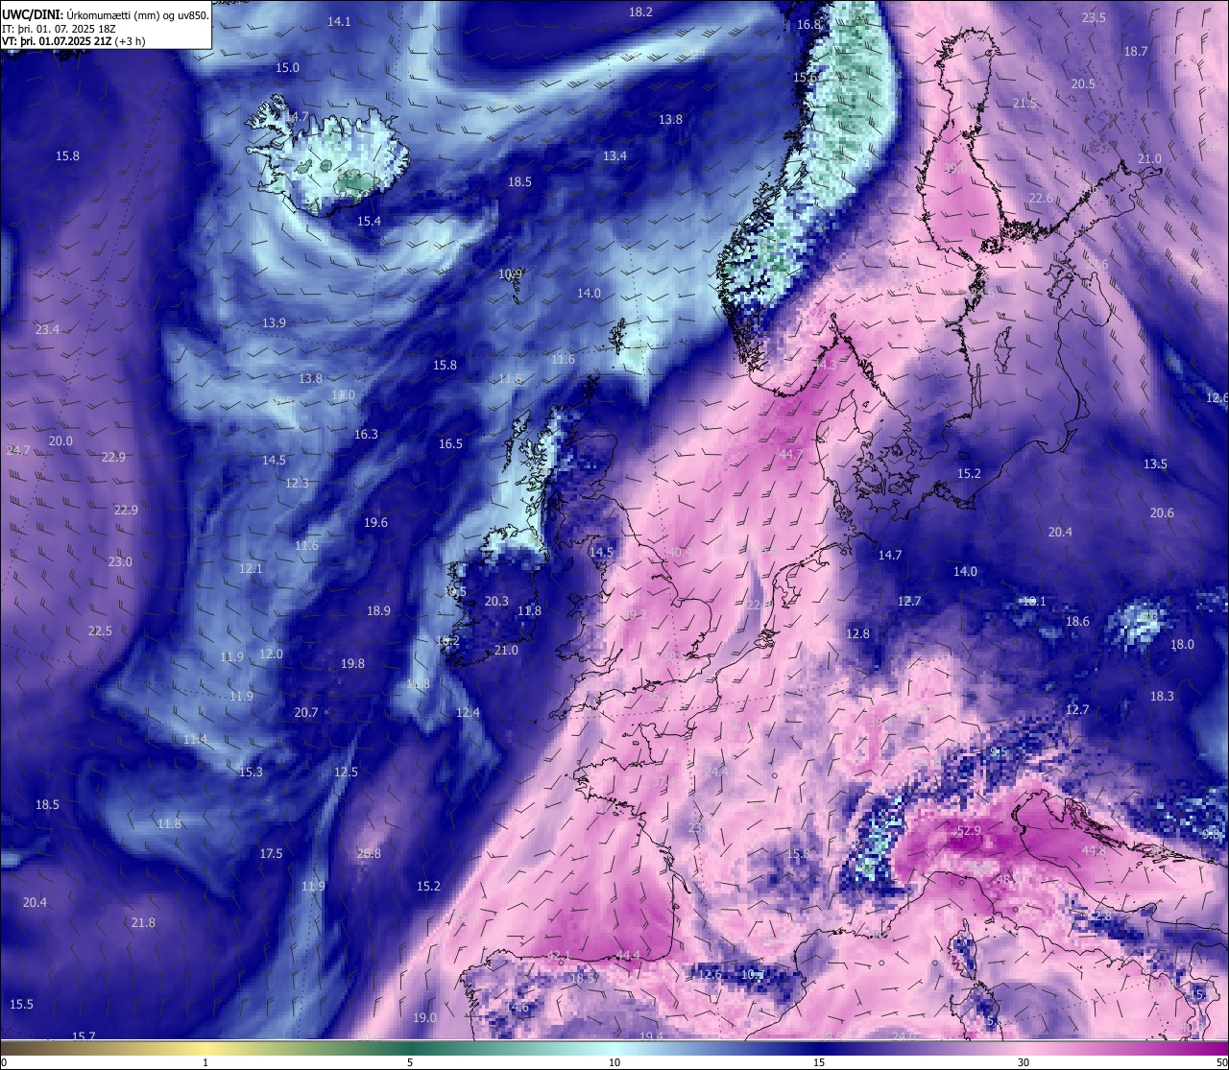Click the 18.3 value label
This screenshot has width=1229, height=1070.
(x=1162, y=696)
